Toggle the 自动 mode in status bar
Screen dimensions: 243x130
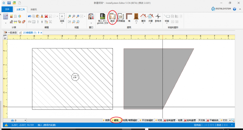pyautogui.click(x=219, y=125)
